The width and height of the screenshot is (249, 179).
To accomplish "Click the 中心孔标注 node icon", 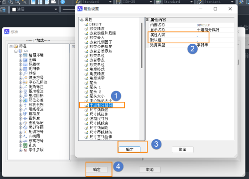I will [x=25, y=82].
